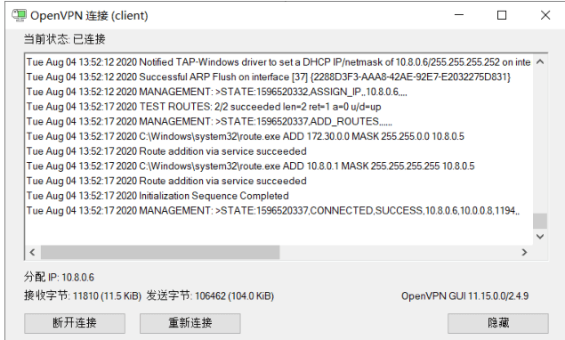Click the log's vertical scroll down arrow
This screenshot has width=565, height=340.
[x=540, y=237]
